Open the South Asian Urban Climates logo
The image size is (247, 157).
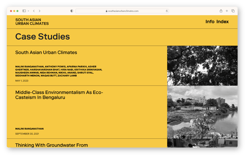pyautogui.click(x=32, y=22)
